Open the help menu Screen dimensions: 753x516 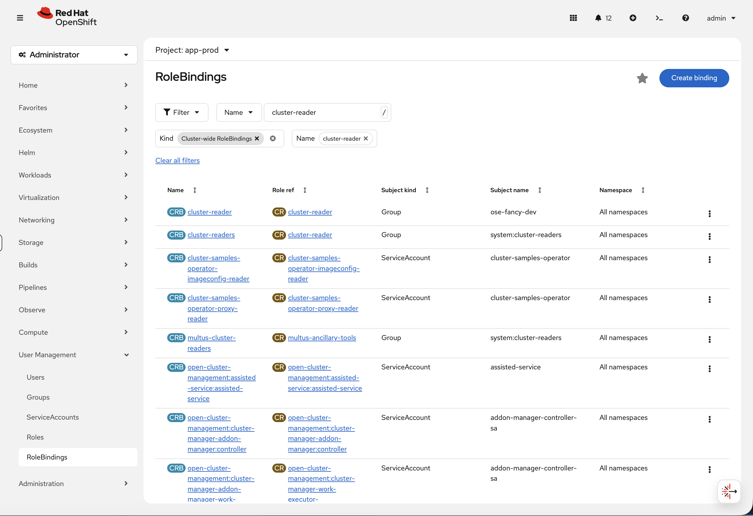685,18
